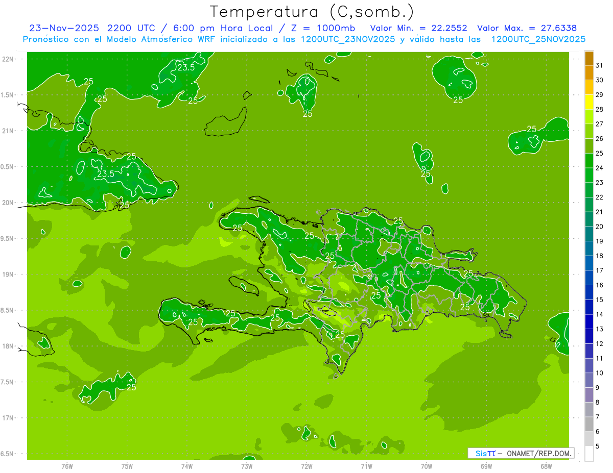Click 'Valor Min. = 22.2552' value
Screen dimensions: 613x473
tap(418, 28)
